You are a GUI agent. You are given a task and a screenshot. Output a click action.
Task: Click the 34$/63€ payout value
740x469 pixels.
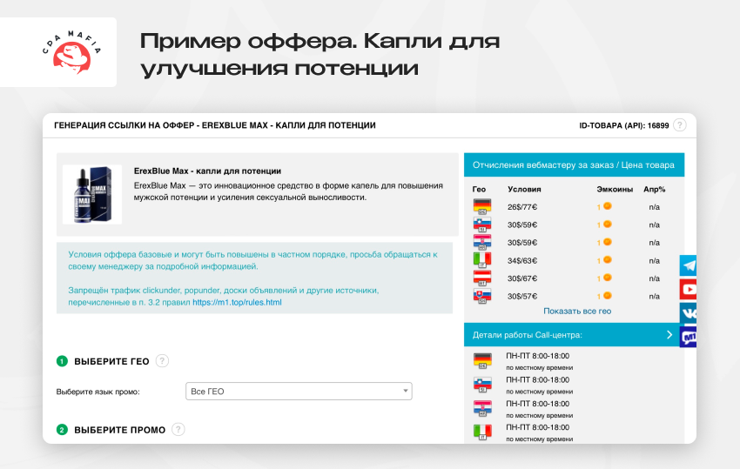[522, 260]
